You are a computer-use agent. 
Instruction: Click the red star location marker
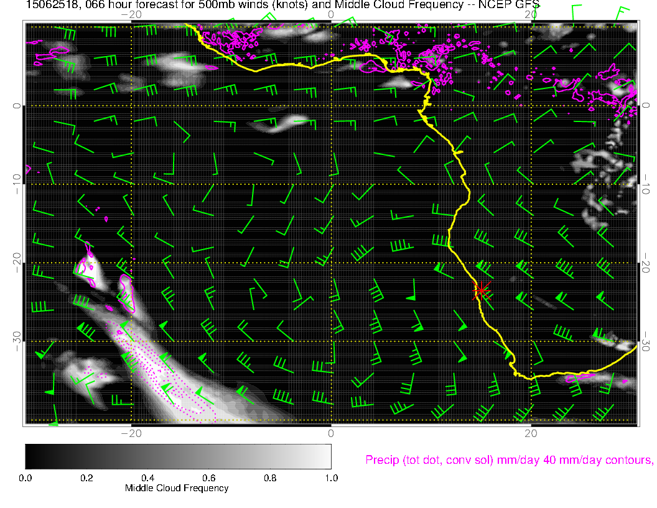(x=482, y=291)
